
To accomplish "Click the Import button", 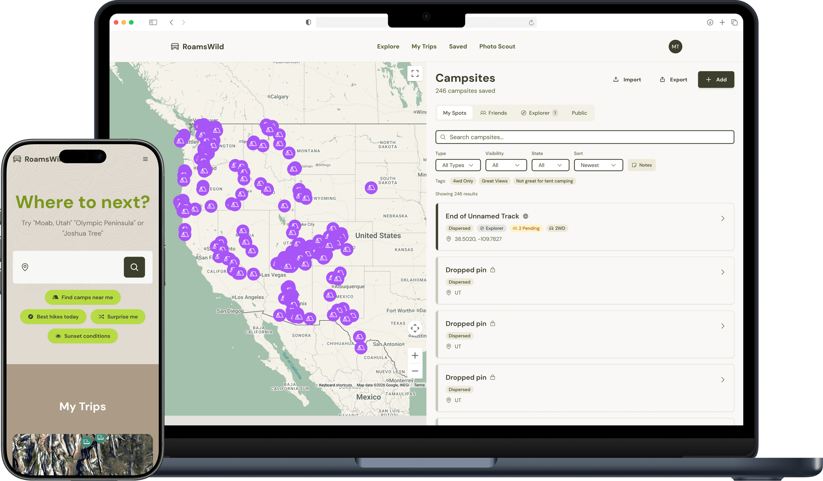I will (x=627, y=79).
